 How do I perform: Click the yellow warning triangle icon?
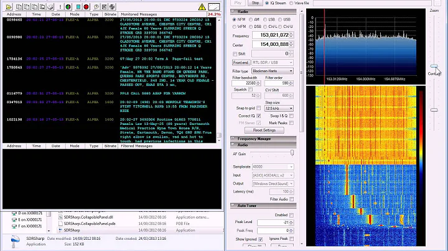point(202,7)
